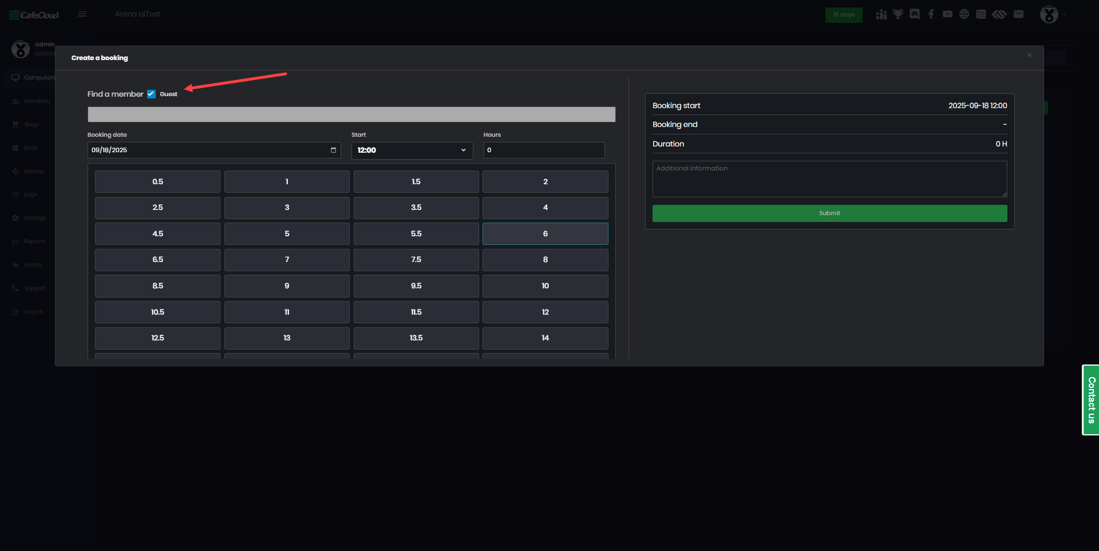This screenshot has height=551, width=1099.
Task: Uncheck the Guest checkbox
Action: [151, 94]
